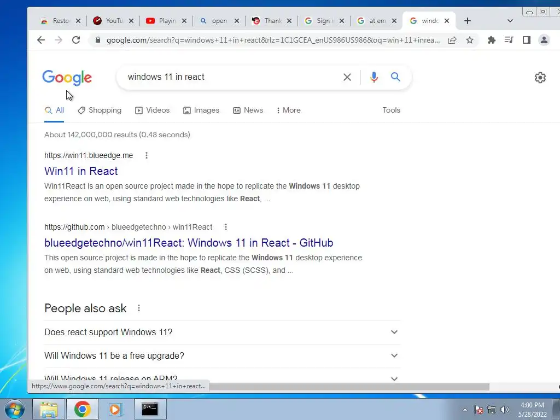Click the Chrome taskbar icon
This screenshot has width=560, height=420.
(x=83, y=409)
